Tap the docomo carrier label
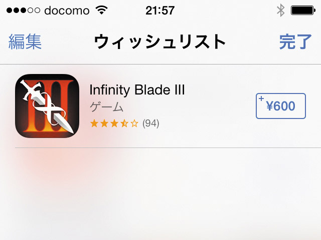The image size is (321, 240). pos(67,10)
